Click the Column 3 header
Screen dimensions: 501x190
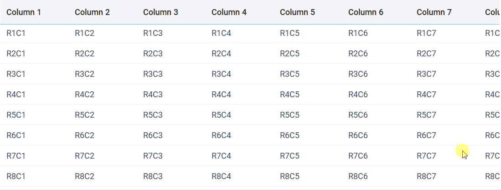pos(160,12)
